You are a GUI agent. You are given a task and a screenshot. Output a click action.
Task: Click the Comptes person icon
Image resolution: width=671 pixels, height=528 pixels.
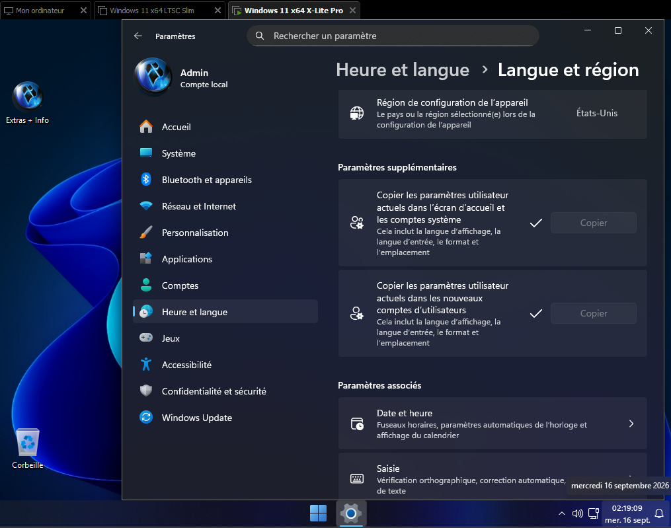click(x=146, y=285)
